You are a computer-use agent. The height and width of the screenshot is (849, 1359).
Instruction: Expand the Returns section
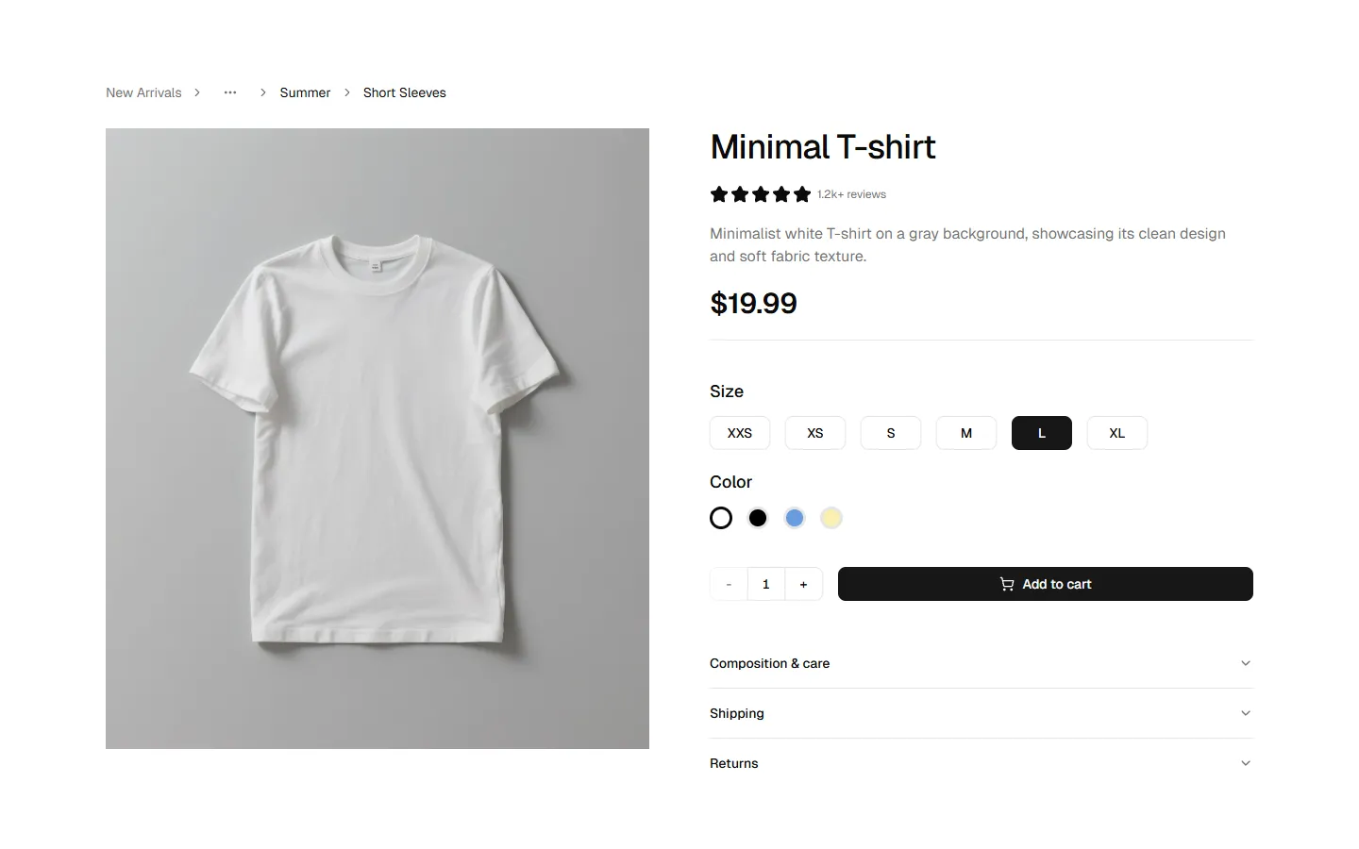click(x=981, y=762)
